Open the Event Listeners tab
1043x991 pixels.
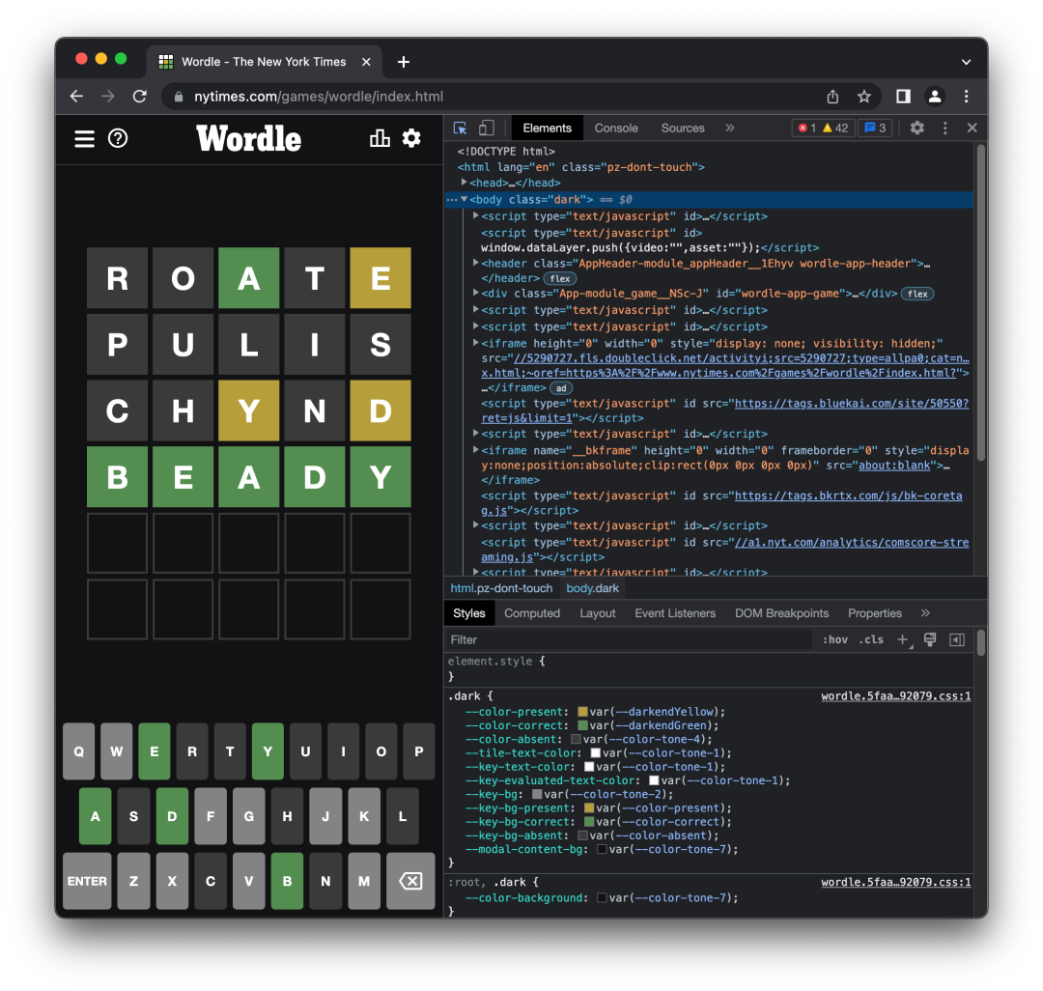click(x=675, y=613)
